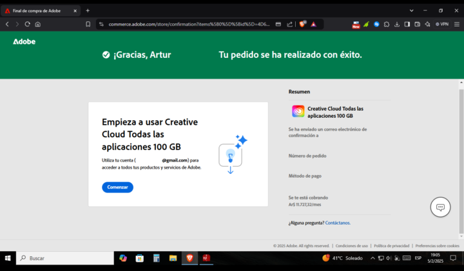Viewport: 464px width, 271px height.
Task: Click the page vertical scrollbar
Action: 461,160
